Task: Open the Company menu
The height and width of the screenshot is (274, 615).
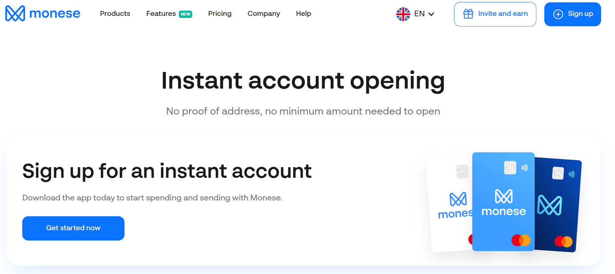Action: 264,14
